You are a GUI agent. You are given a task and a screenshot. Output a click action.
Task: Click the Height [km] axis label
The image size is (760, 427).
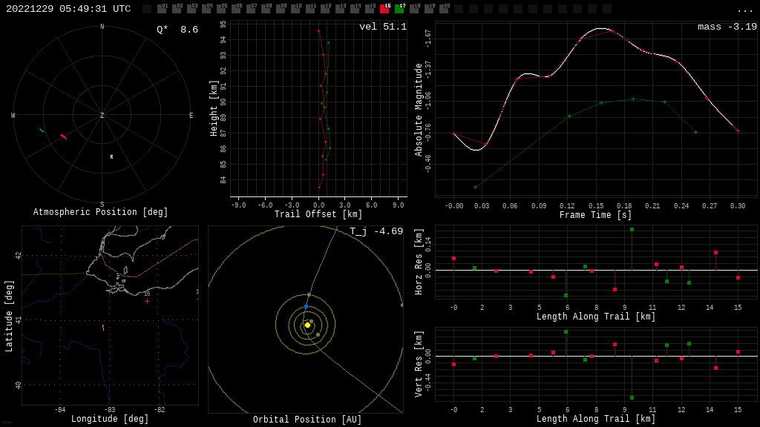pyautogui.click(x=214, y=108)
